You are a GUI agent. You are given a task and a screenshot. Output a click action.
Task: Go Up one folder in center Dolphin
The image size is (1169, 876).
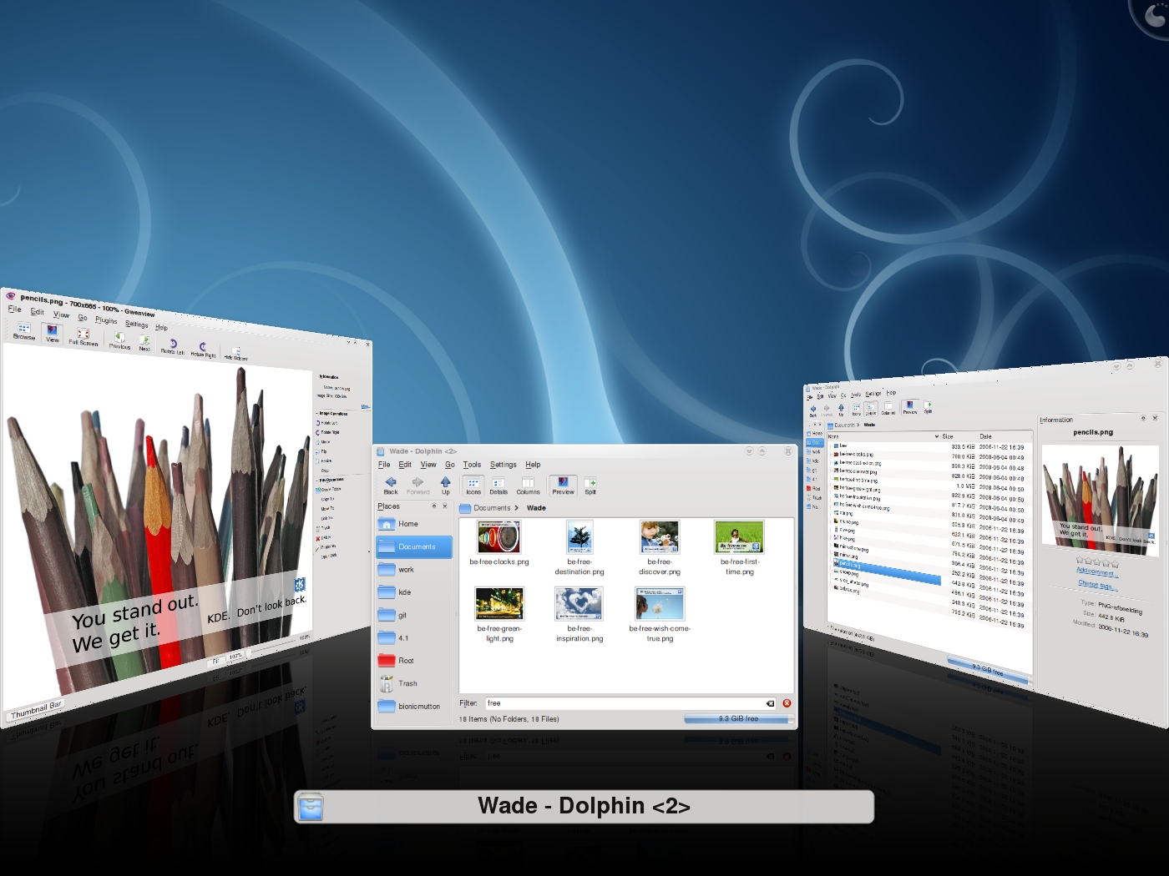[x=445, y=485]
